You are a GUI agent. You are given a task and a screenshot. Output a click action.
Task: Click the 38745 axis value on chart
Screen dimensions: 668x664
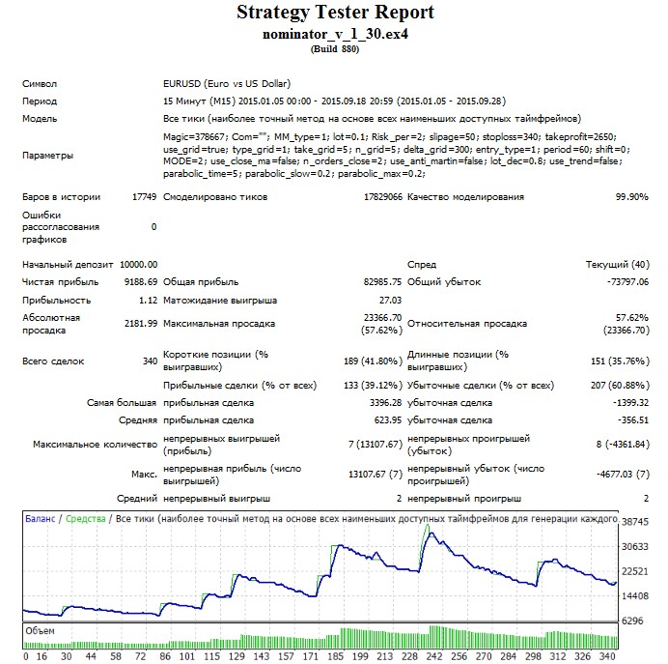(x=635, y=522)
